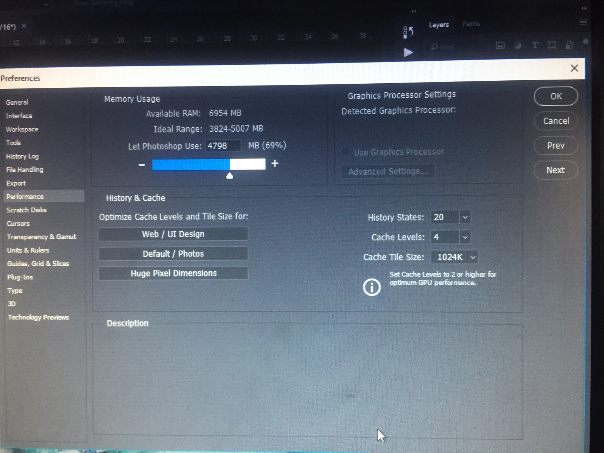Screen dimensions: 604x453
Task: Select General preferences category
Action: click(17, 103)
